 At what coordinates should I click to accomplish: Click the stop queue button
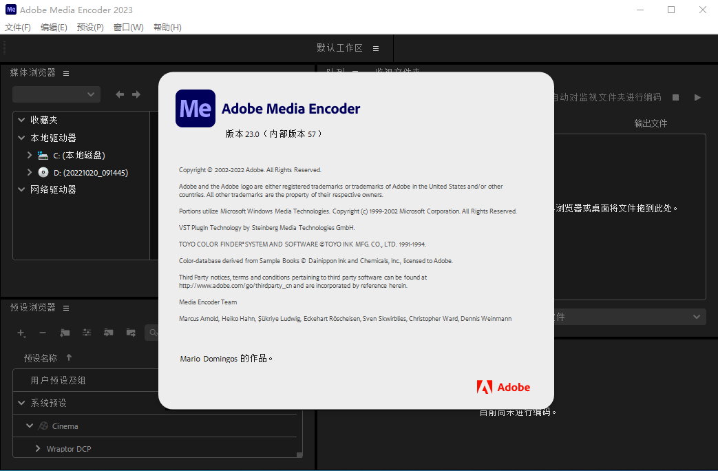tap(675, 98)
